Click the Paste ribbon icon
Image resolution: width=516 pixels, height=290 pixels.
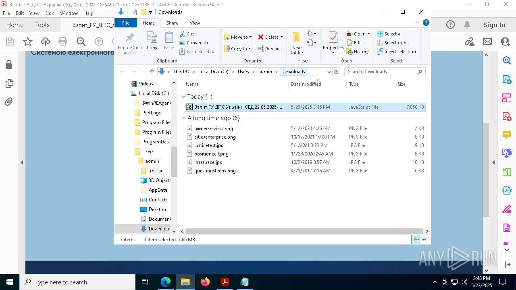169,41
